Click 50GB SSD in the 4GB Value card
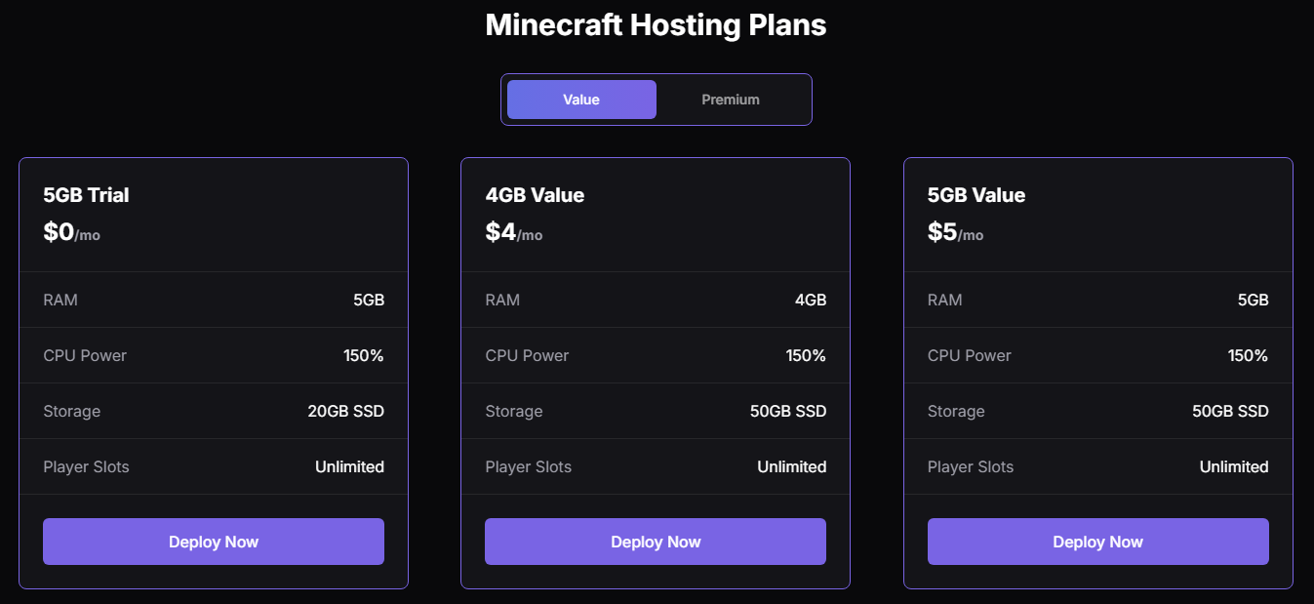This screenshot has height=604, width=1314. 788,411
